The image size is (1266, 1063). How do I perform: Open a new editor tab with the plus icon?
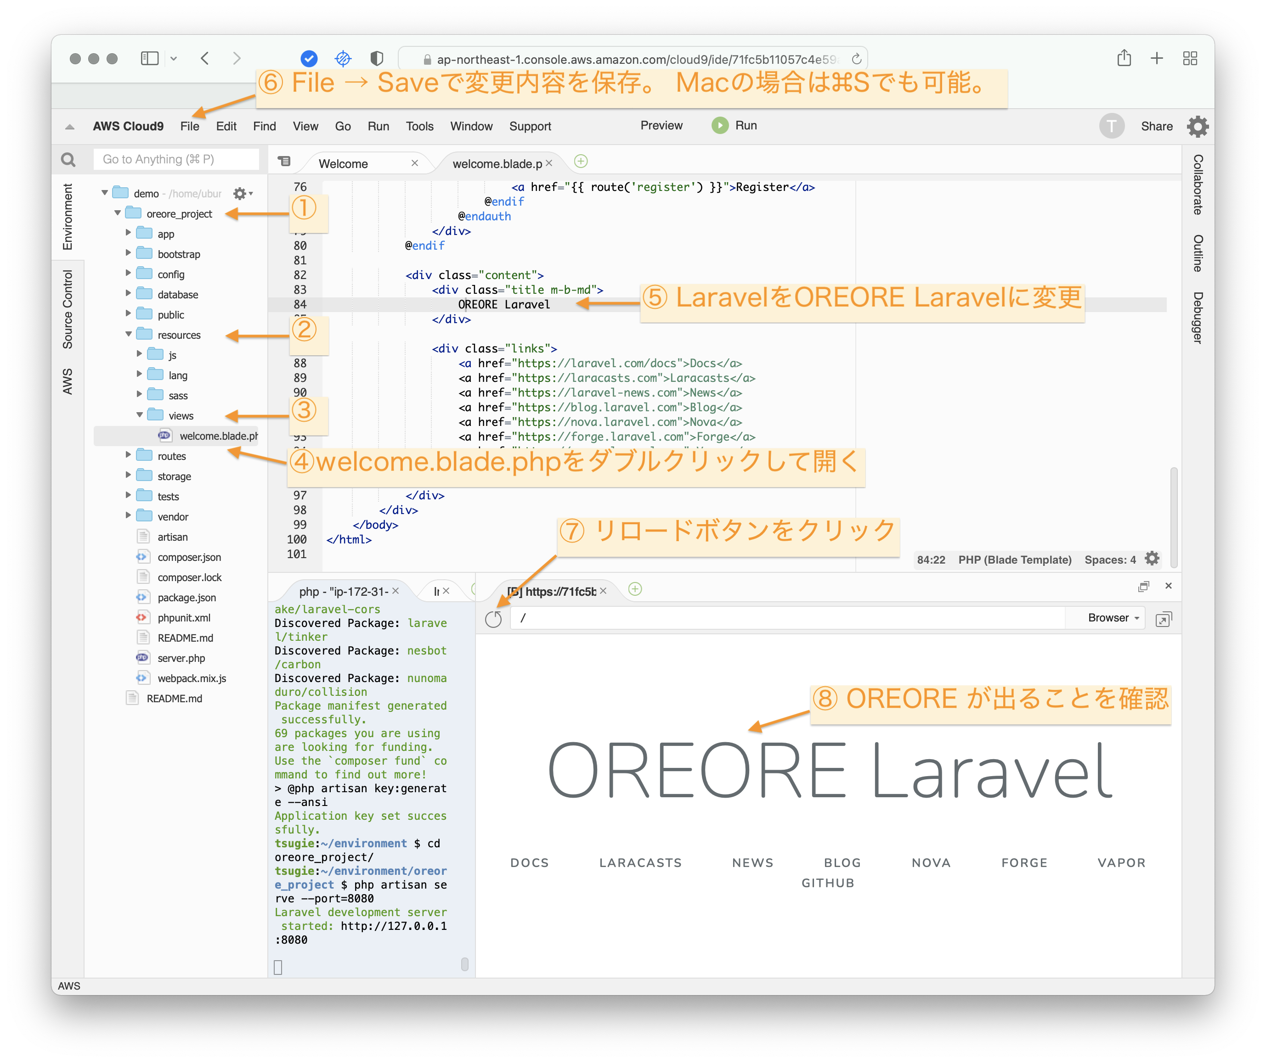(581, 162)
